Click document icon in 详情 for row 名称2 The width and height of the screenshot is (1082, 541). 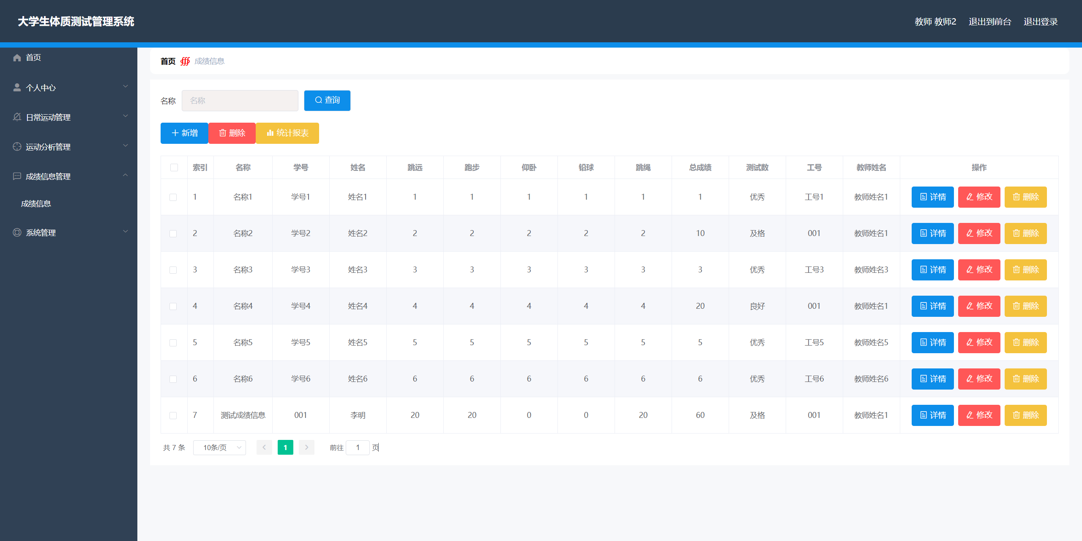(924, 233)
